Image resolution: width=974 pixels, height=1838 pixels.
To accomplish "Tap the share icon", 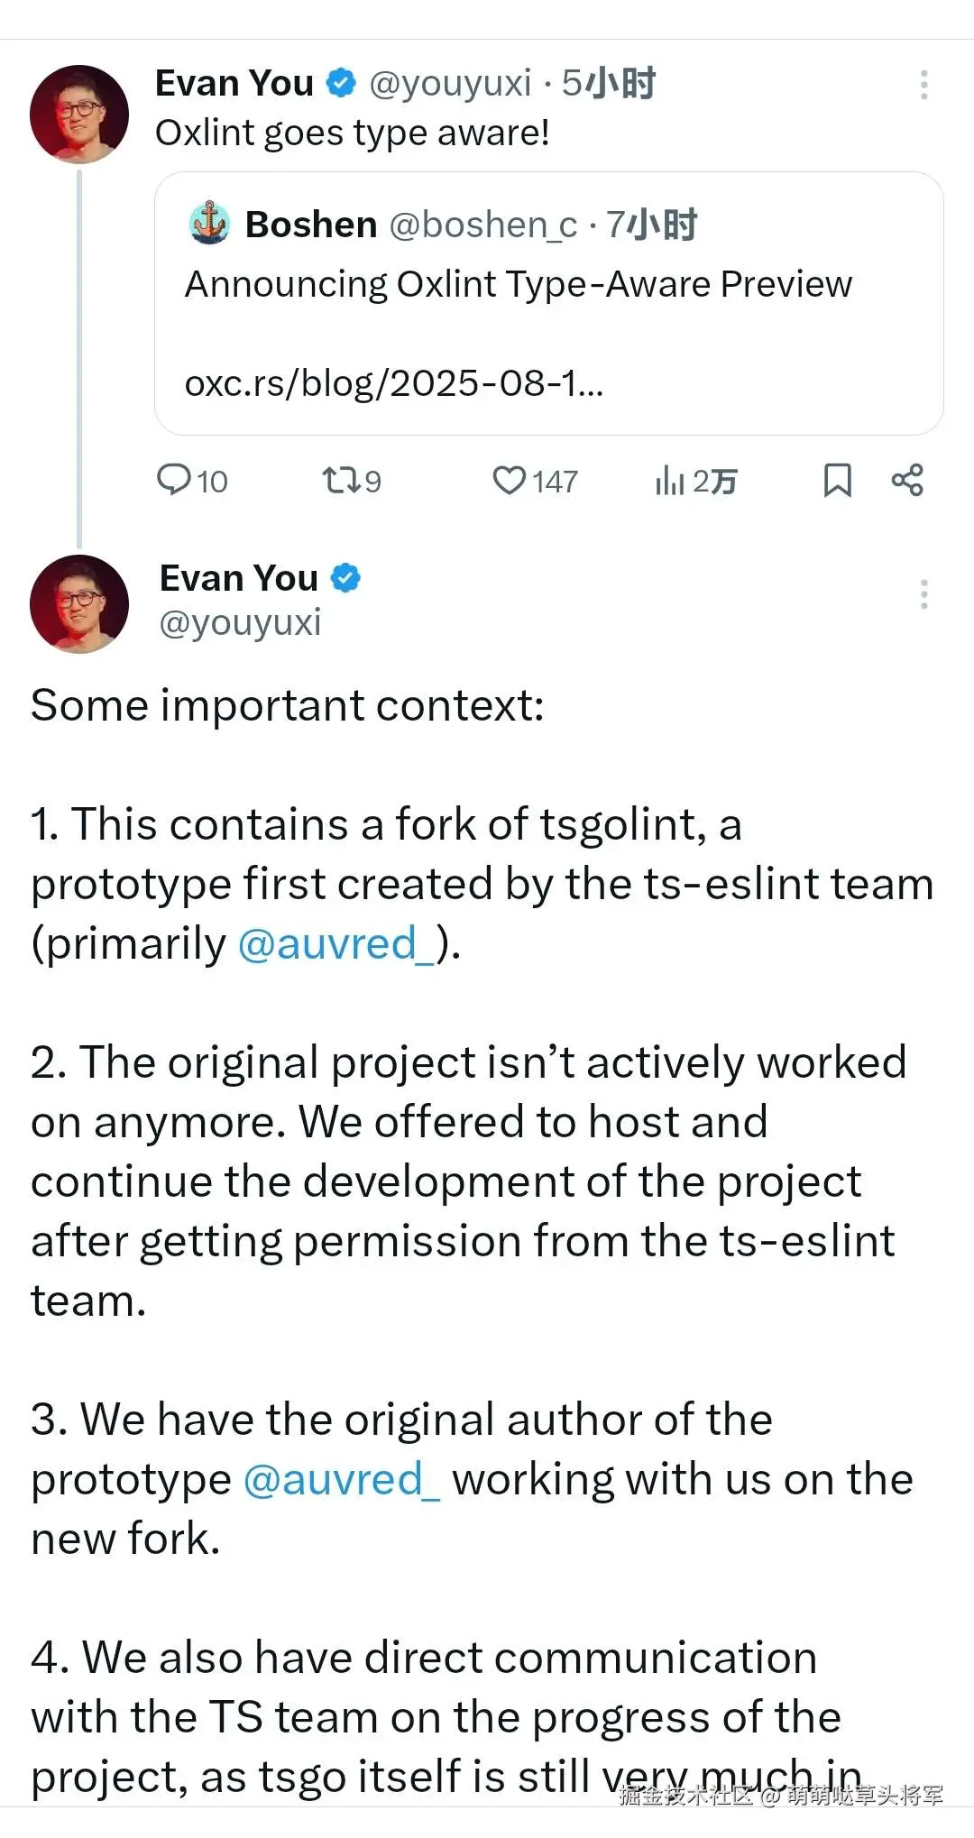I will pos(907,480).
